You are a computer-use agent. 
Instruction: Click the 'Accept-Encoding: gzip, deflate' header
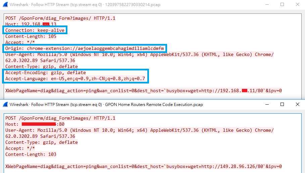(46, 72)
